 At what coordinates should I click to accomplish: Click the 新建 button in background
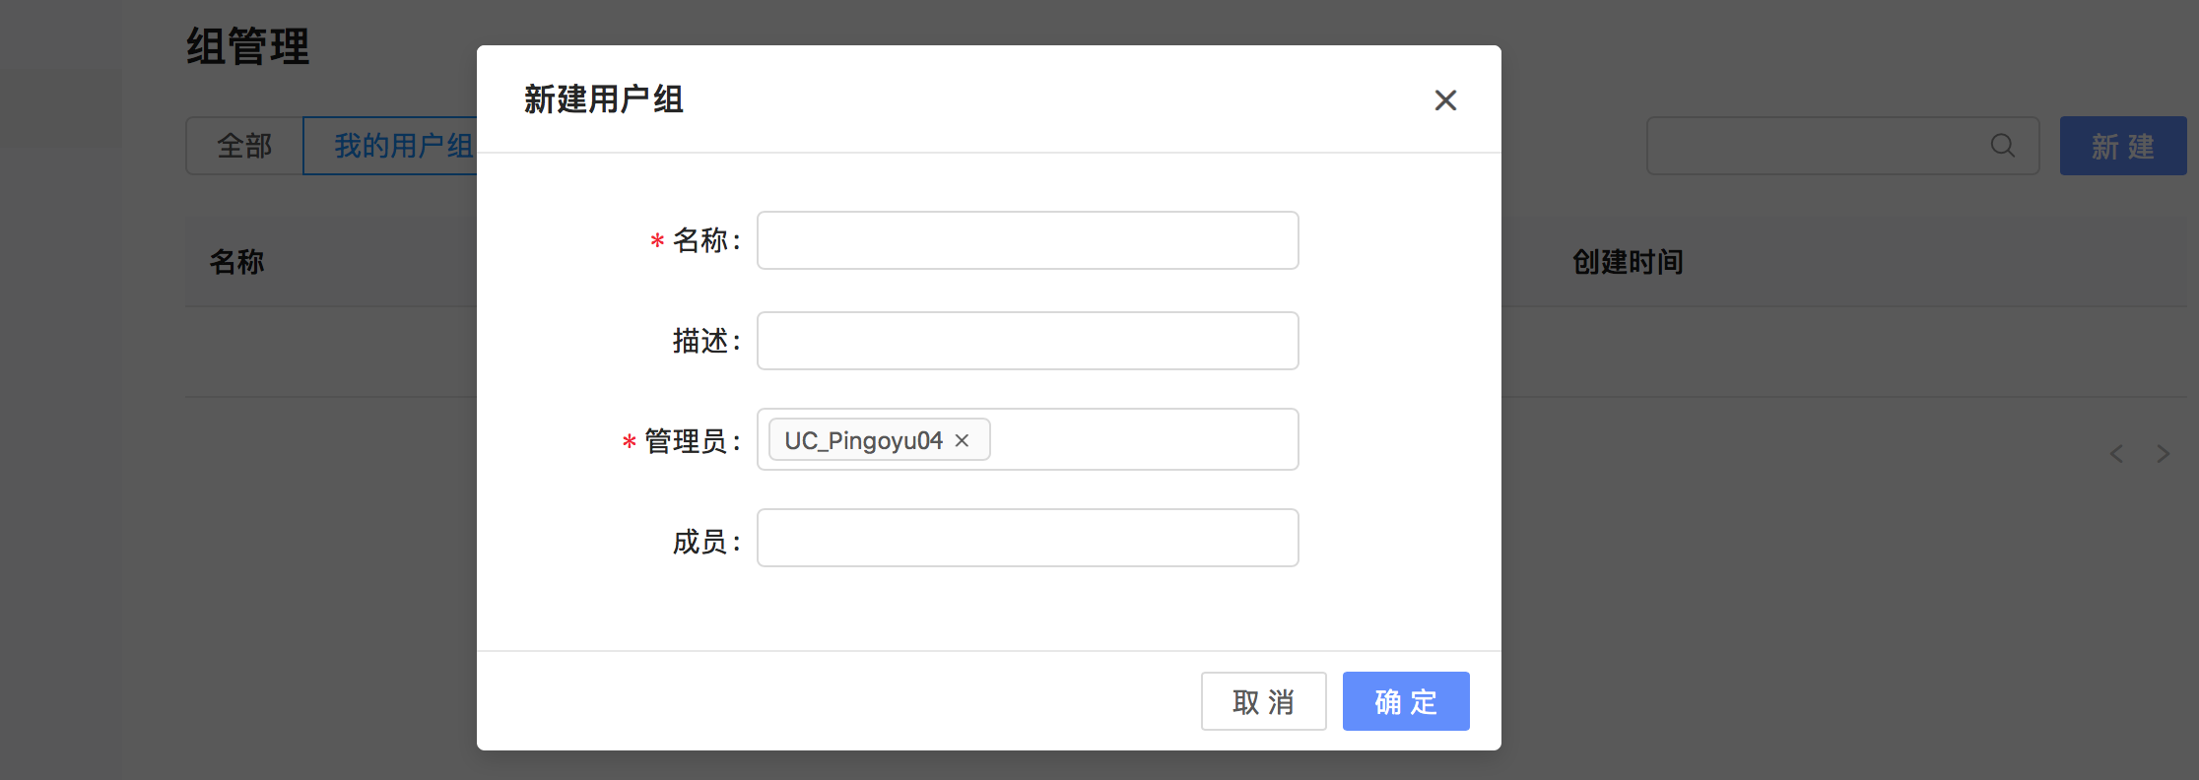point(2123,146)
